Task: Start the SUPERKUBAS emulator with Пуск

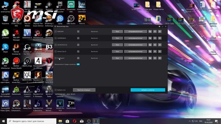Action: coord(117,38)
